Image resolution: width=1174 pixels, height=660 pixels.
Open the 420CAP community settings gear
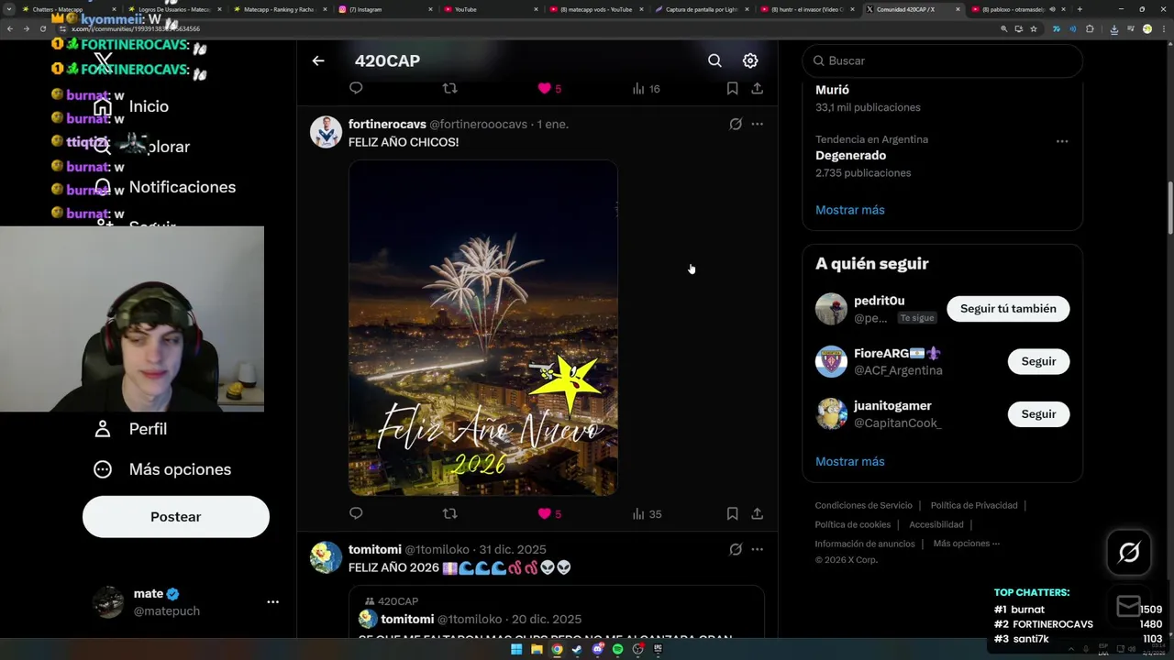750,60
